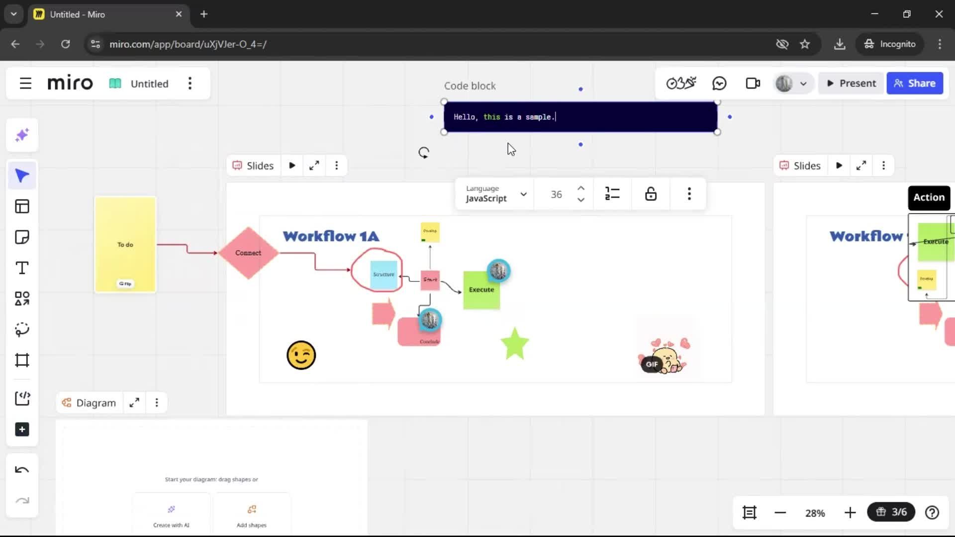Click inside the code block text
This screenshot has height=537, width=955.
(580, 117)
